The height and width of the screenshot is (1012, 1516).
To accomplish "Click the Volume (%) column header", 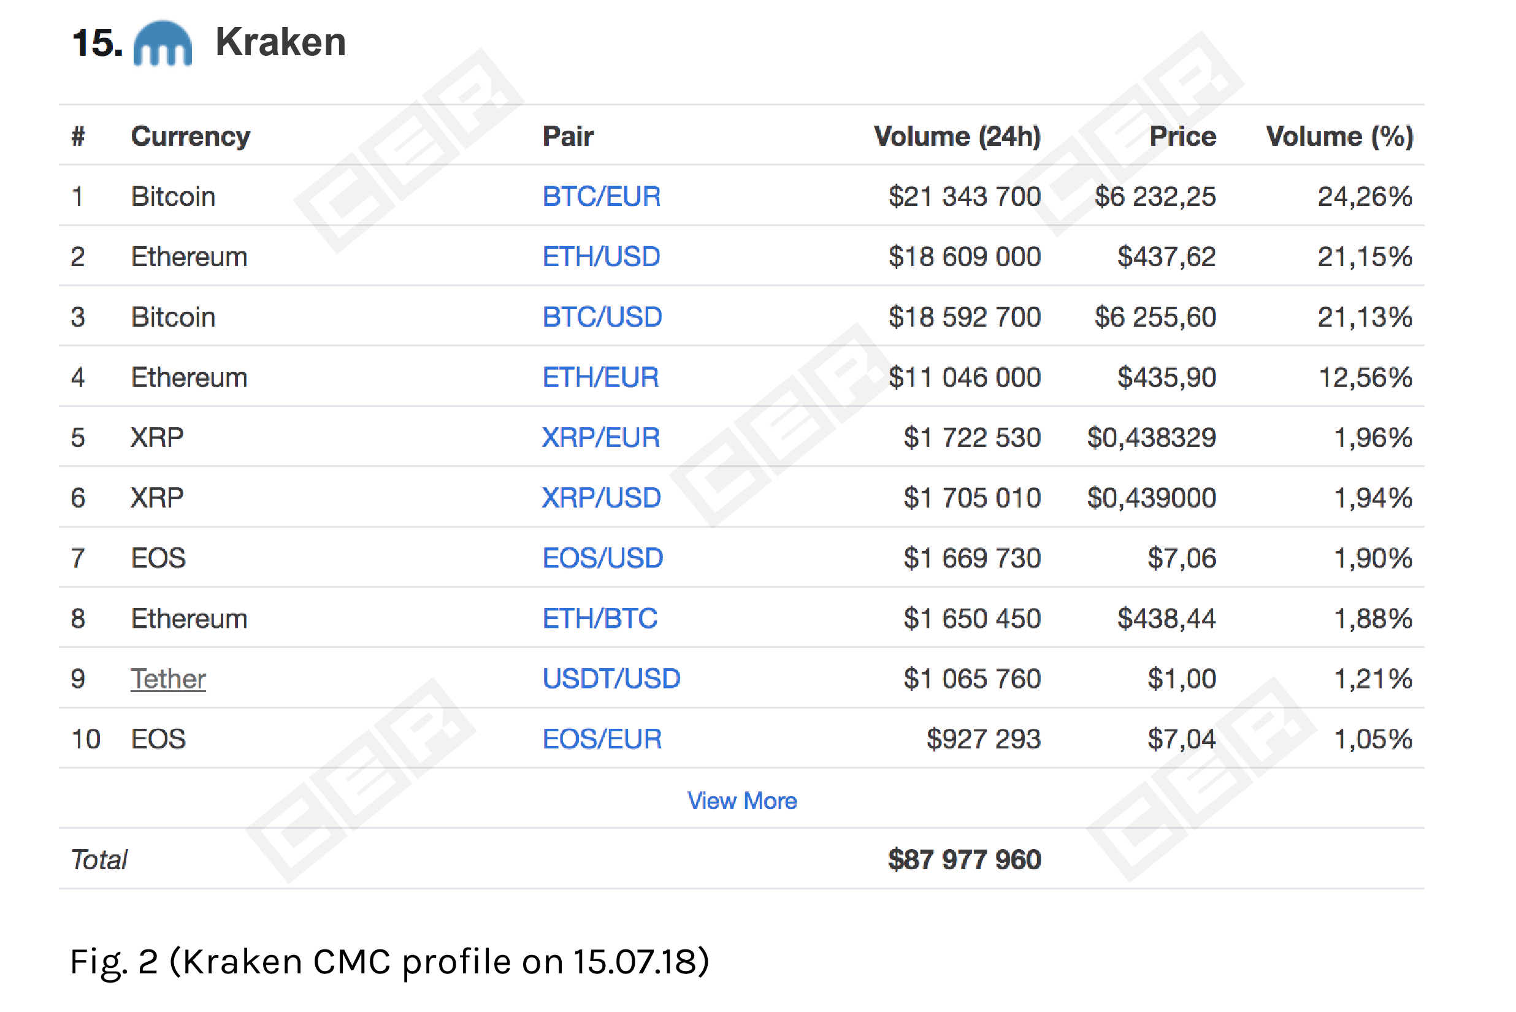I will (1340, 136).
